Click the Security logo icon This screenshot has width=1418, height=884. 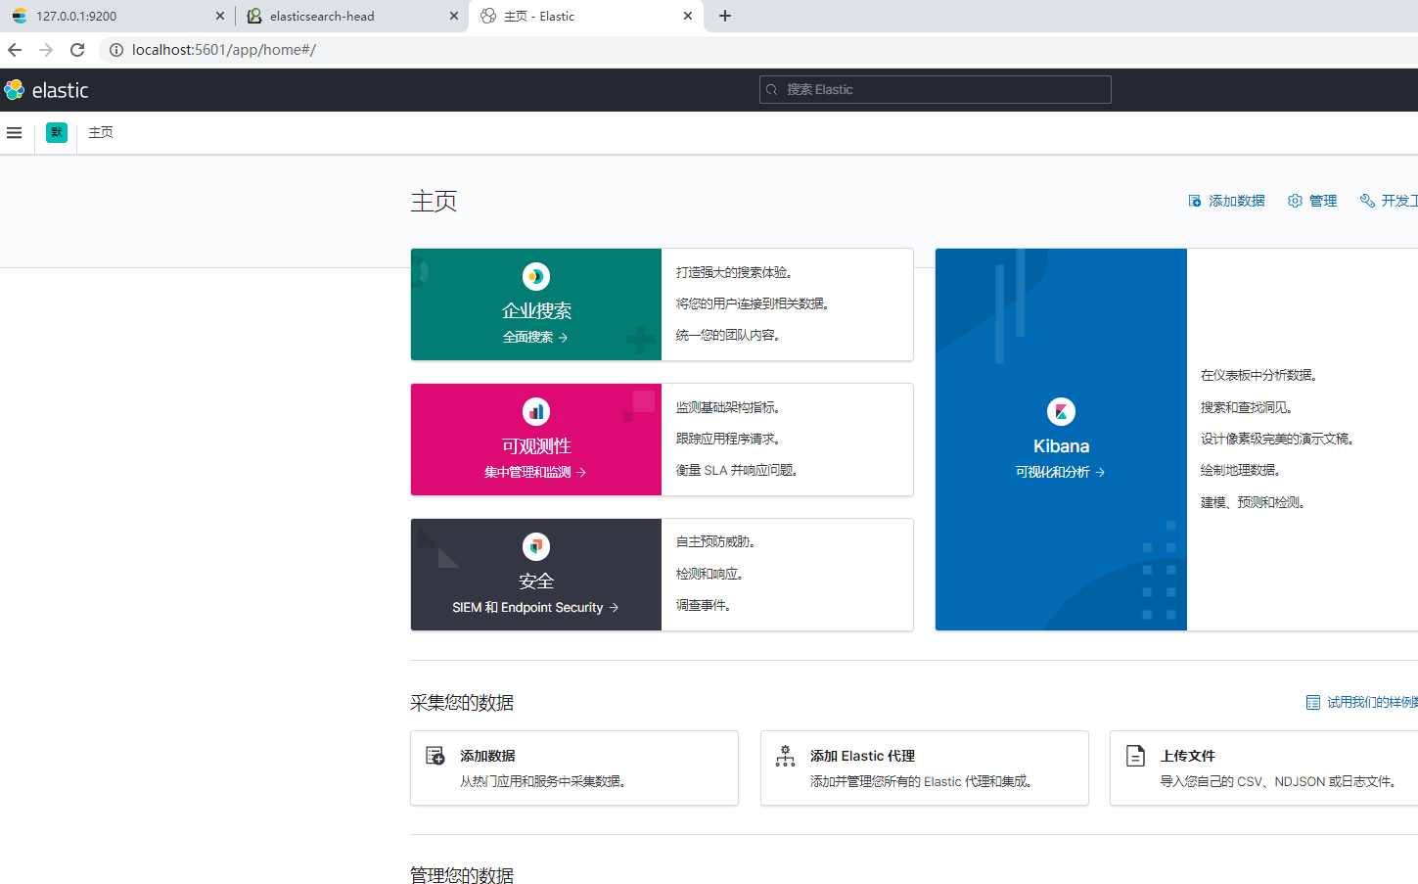[x=536, y=546]
